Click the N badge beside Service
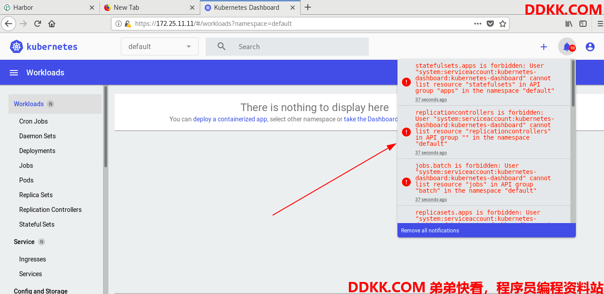Screen dimensions: 604x294 41,242
